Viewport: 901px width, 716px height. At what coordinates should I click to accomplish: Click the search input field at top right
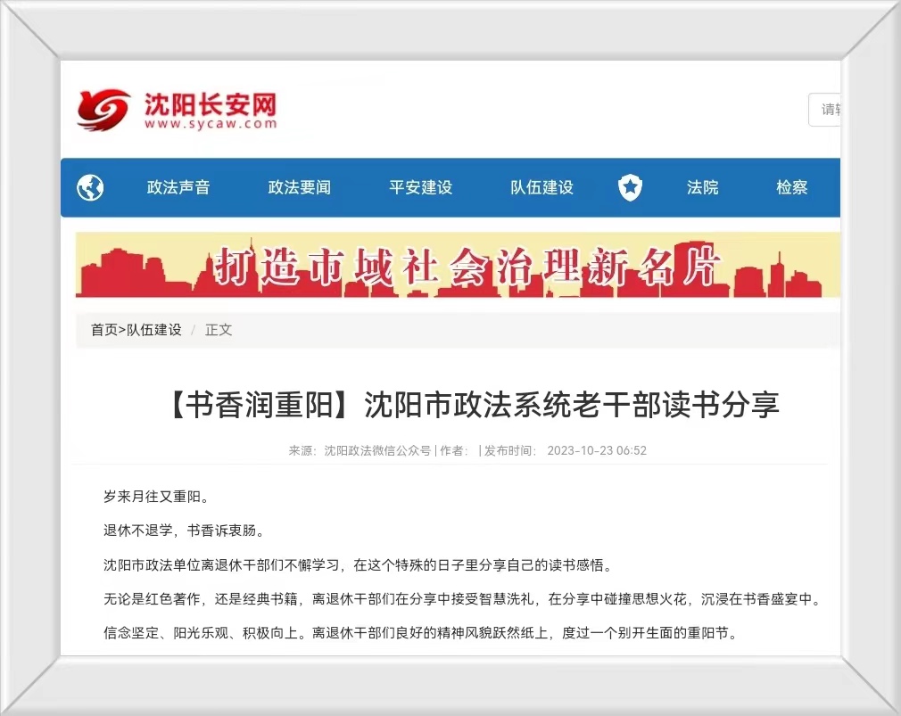[x=824, y=109]
